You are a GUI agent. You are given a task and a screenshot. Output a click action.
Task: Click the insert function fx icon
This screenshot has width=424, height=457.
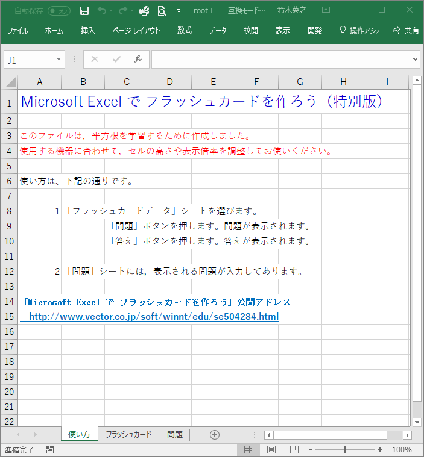pyautogui.click(x=138, y=59)
